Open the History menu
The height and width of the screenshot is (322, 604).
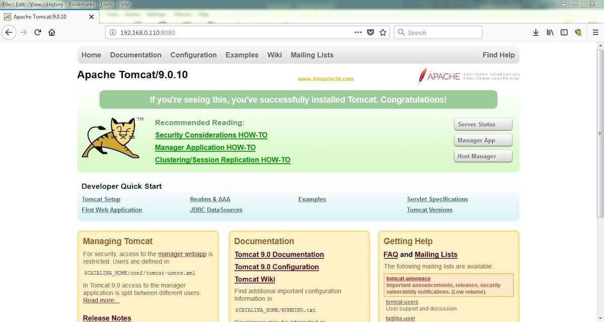(x=55, y=4)
